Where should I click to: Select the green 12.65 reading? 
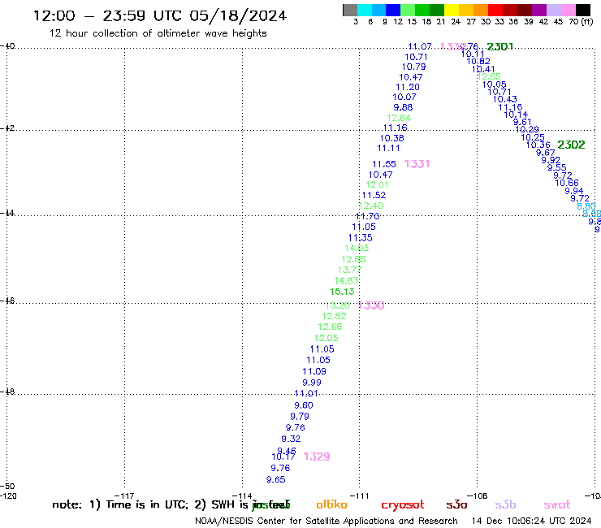pos(489,76)
